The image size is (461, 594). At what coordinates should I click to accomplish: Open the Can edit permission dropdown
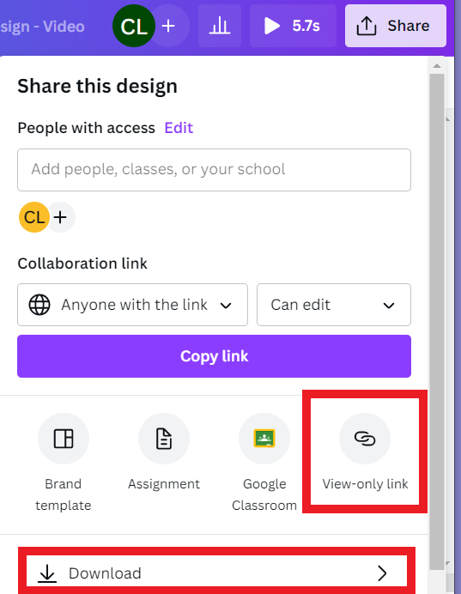[334, 305]
